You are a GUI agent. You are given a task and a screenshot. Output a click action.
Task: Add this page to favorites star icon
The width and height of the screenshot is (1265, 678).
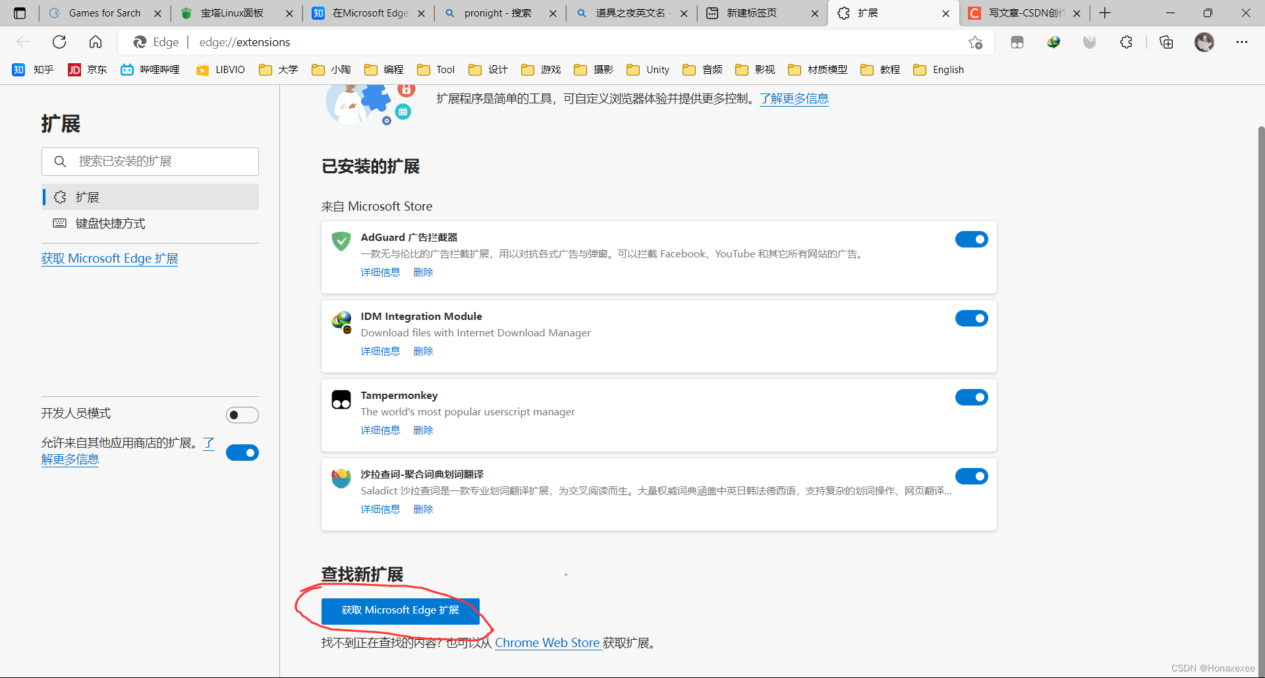tap(975, 42)
